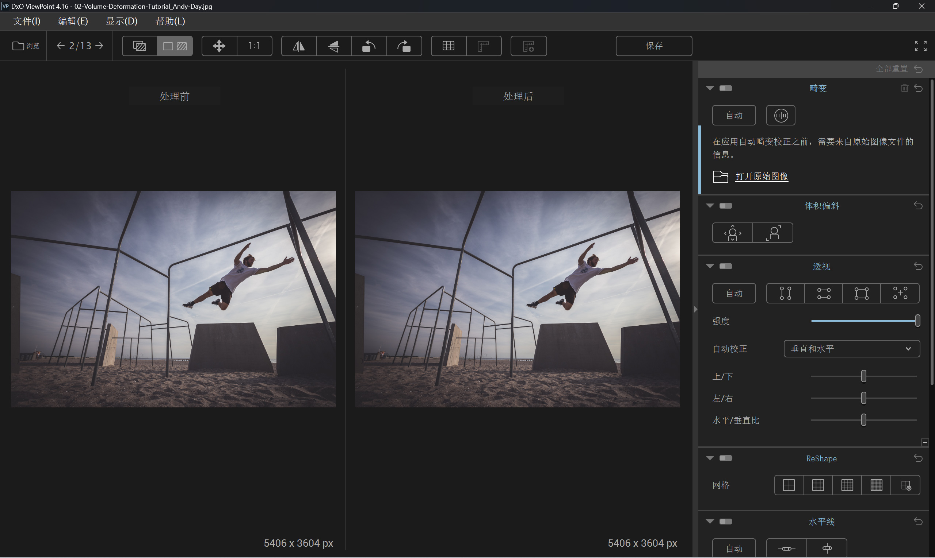Image resolution: width=935 pixels, height=558 pixels.
Task: Open the 自动校正 dropdown menu
Action: pyautogui.click(x=851, y=349)
